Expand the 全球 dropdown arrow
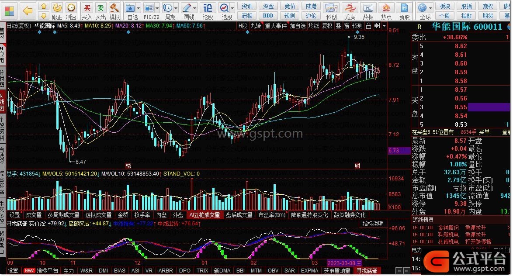Screen dimensions: 513x276 430,7
